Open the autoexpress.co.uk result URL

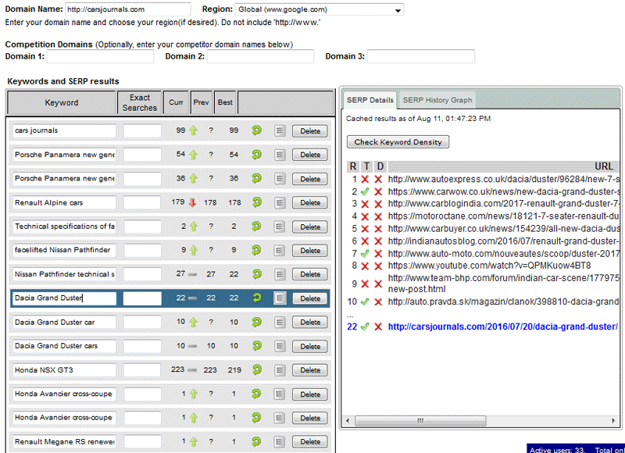click(503, 180)
